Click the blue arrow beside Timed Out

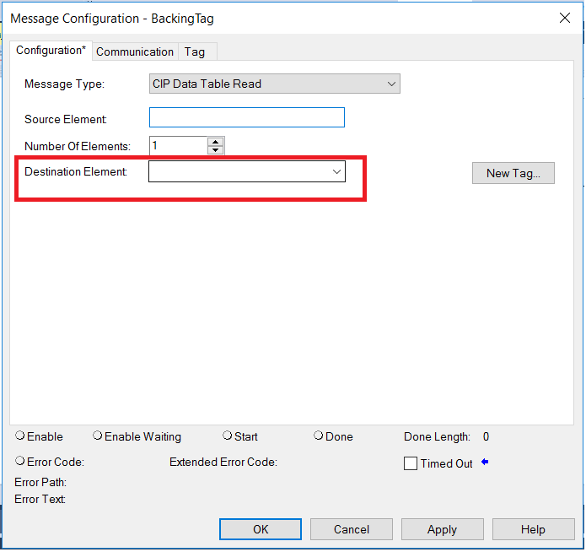pos(485,463)
